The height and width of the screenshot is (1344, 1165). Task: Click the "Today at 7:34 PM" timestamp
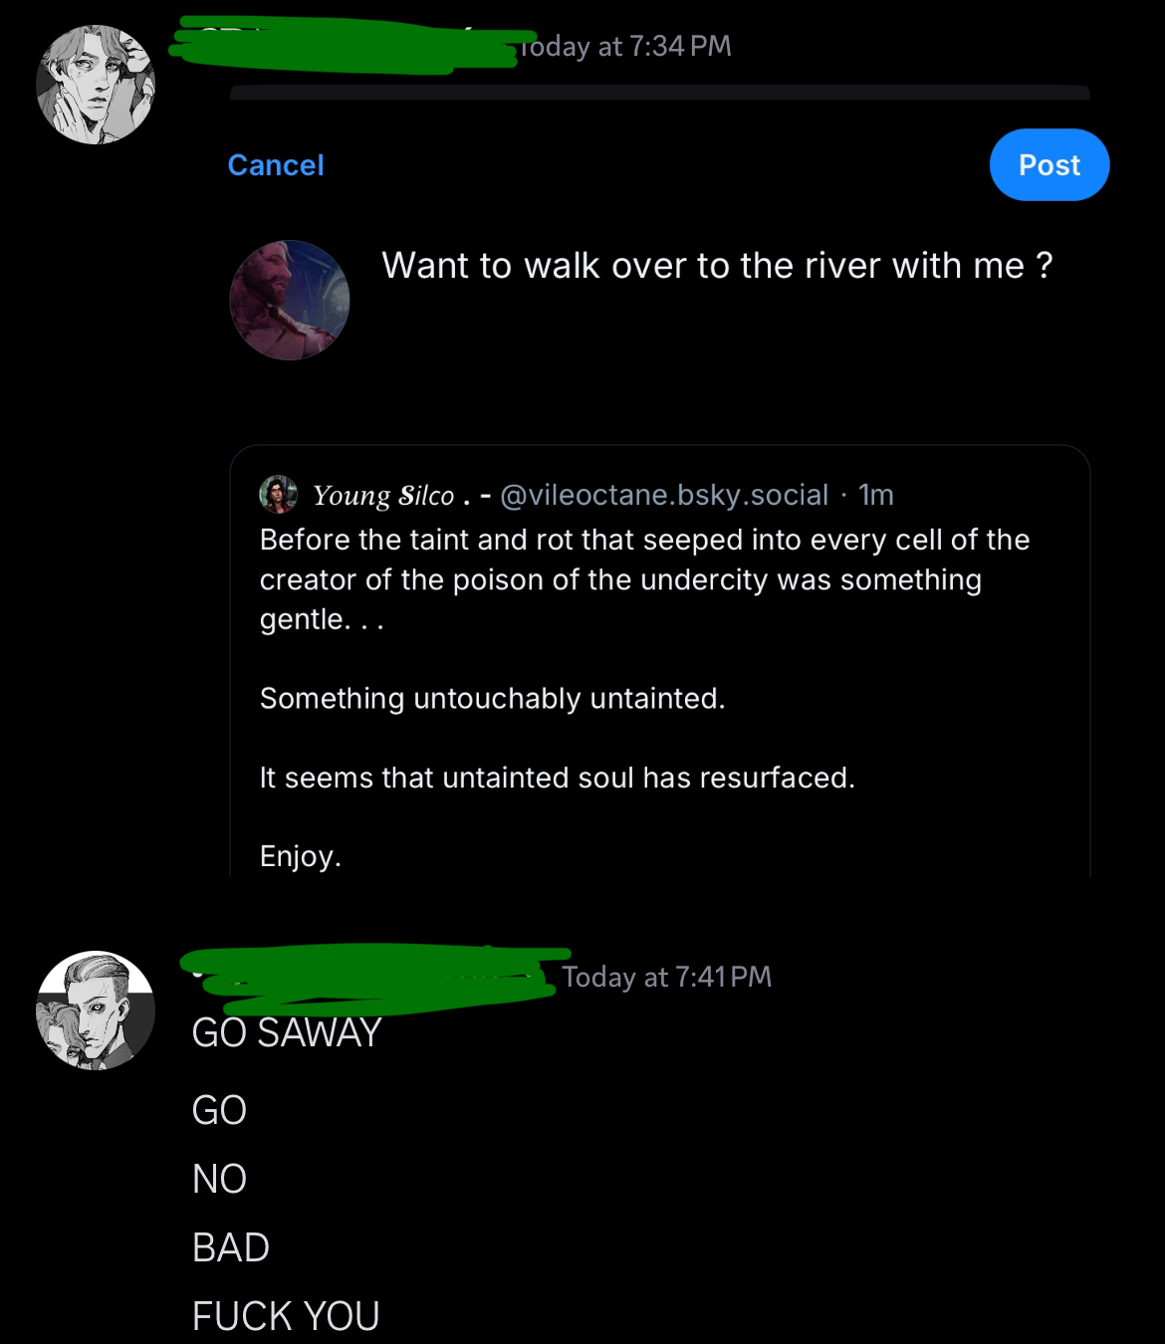[x=627, y=47]
